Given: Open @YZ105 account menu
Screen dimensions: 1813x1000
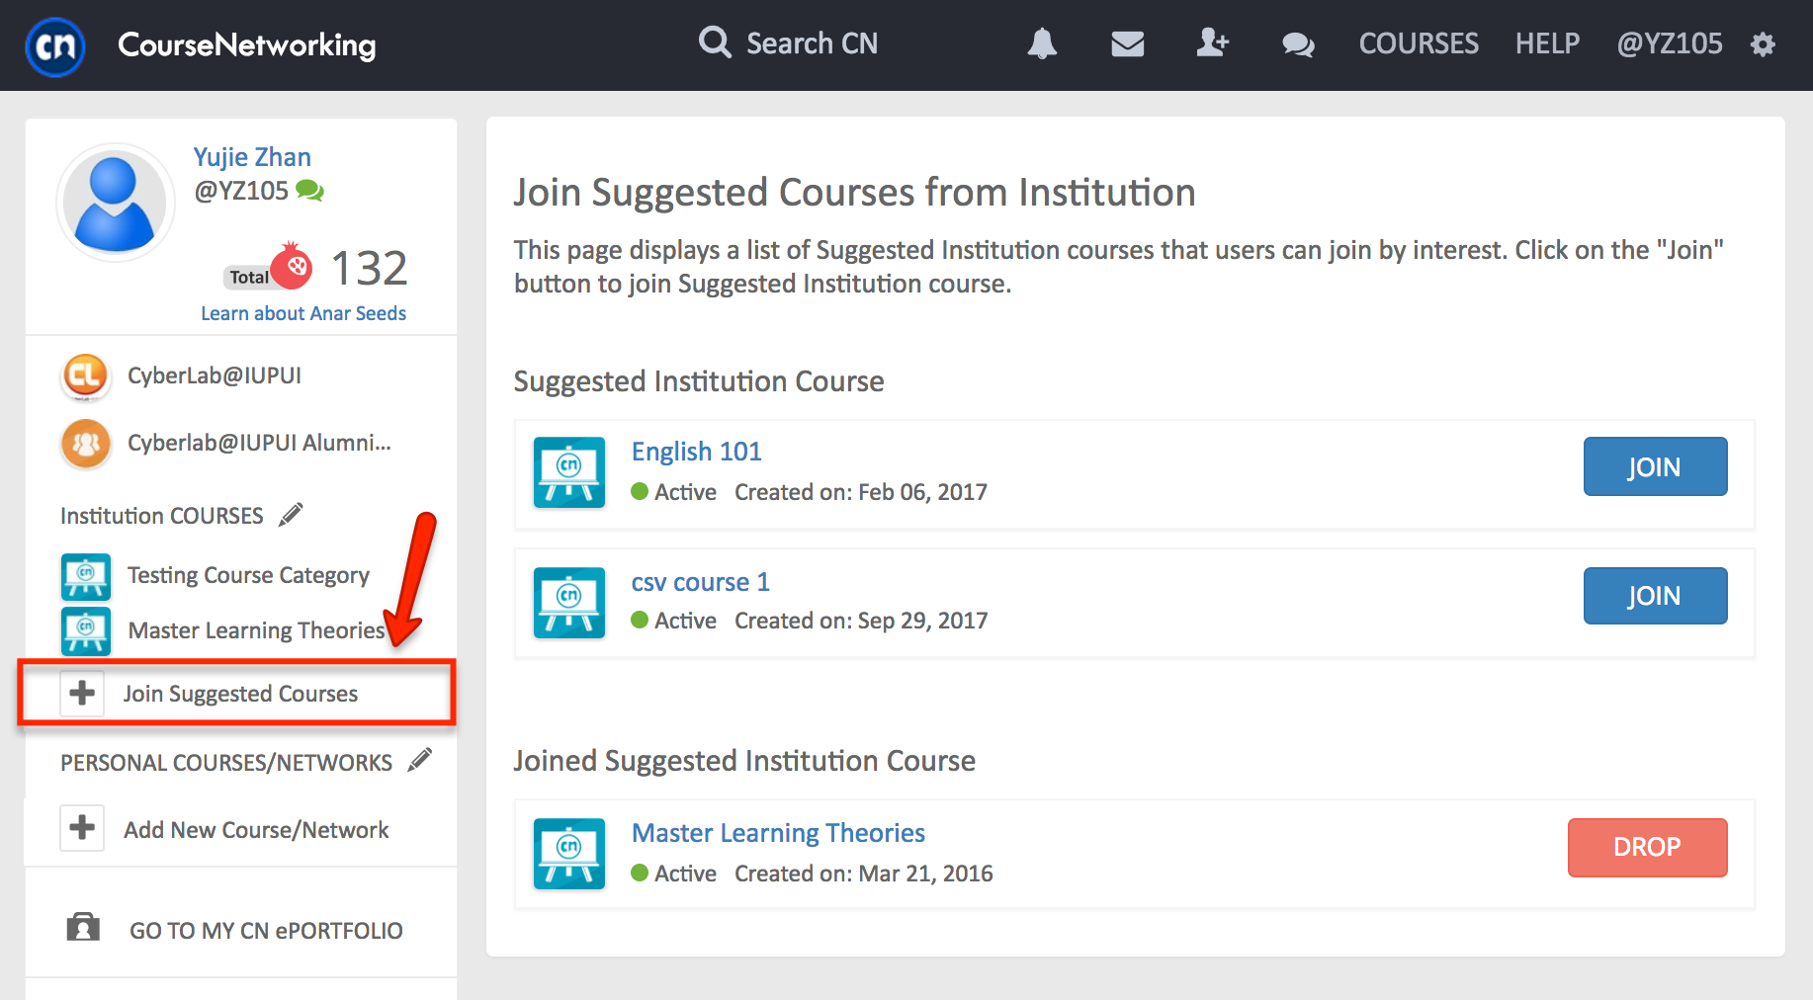Looking at the screenshot, I should 1670,43.
